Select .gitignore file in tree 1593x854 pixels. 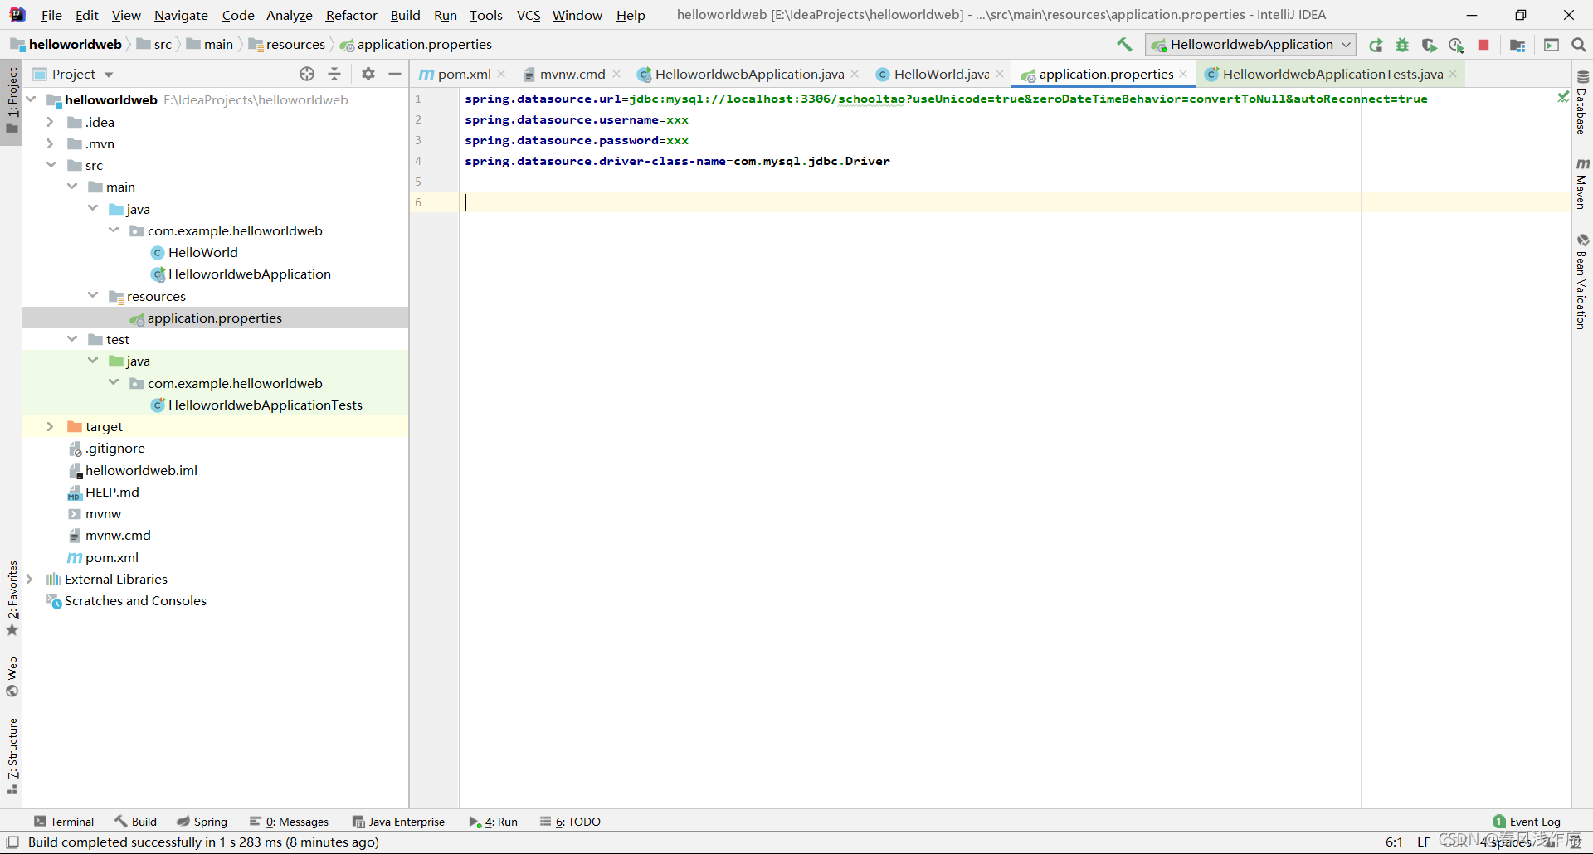pos(114,448)
